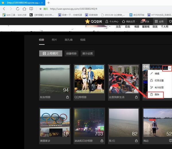Switch to the 照片 tab
The image size is (172, 149).
[54, 40]
